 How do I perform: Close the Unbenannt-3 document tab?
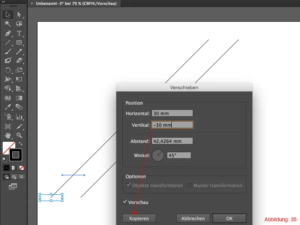point(32,3)
